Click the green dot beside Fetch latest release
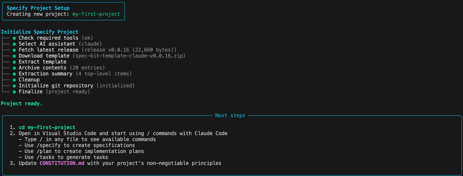Screen dimensions: 463x176 [x=14, y=50]
